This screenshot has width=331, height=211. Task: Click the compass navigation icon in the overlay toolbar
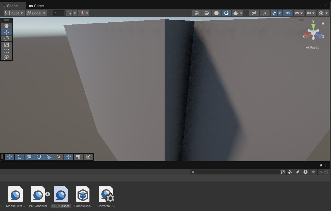click(88, 157)
